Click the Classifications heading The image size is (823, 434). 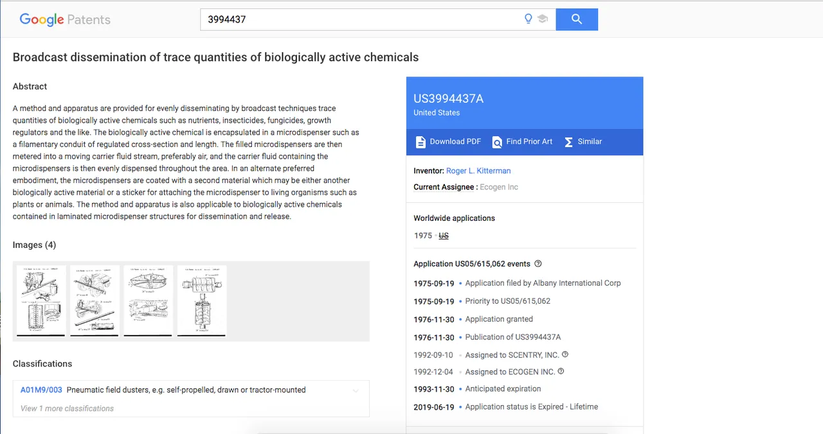click(42, 364)
